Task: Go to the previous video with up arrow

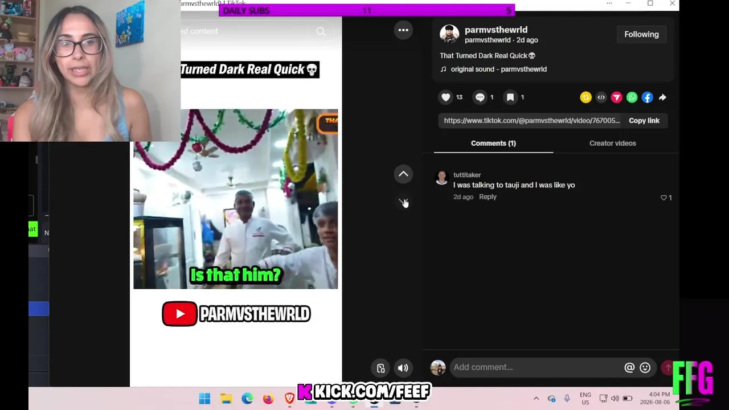Action: point(403,174)
